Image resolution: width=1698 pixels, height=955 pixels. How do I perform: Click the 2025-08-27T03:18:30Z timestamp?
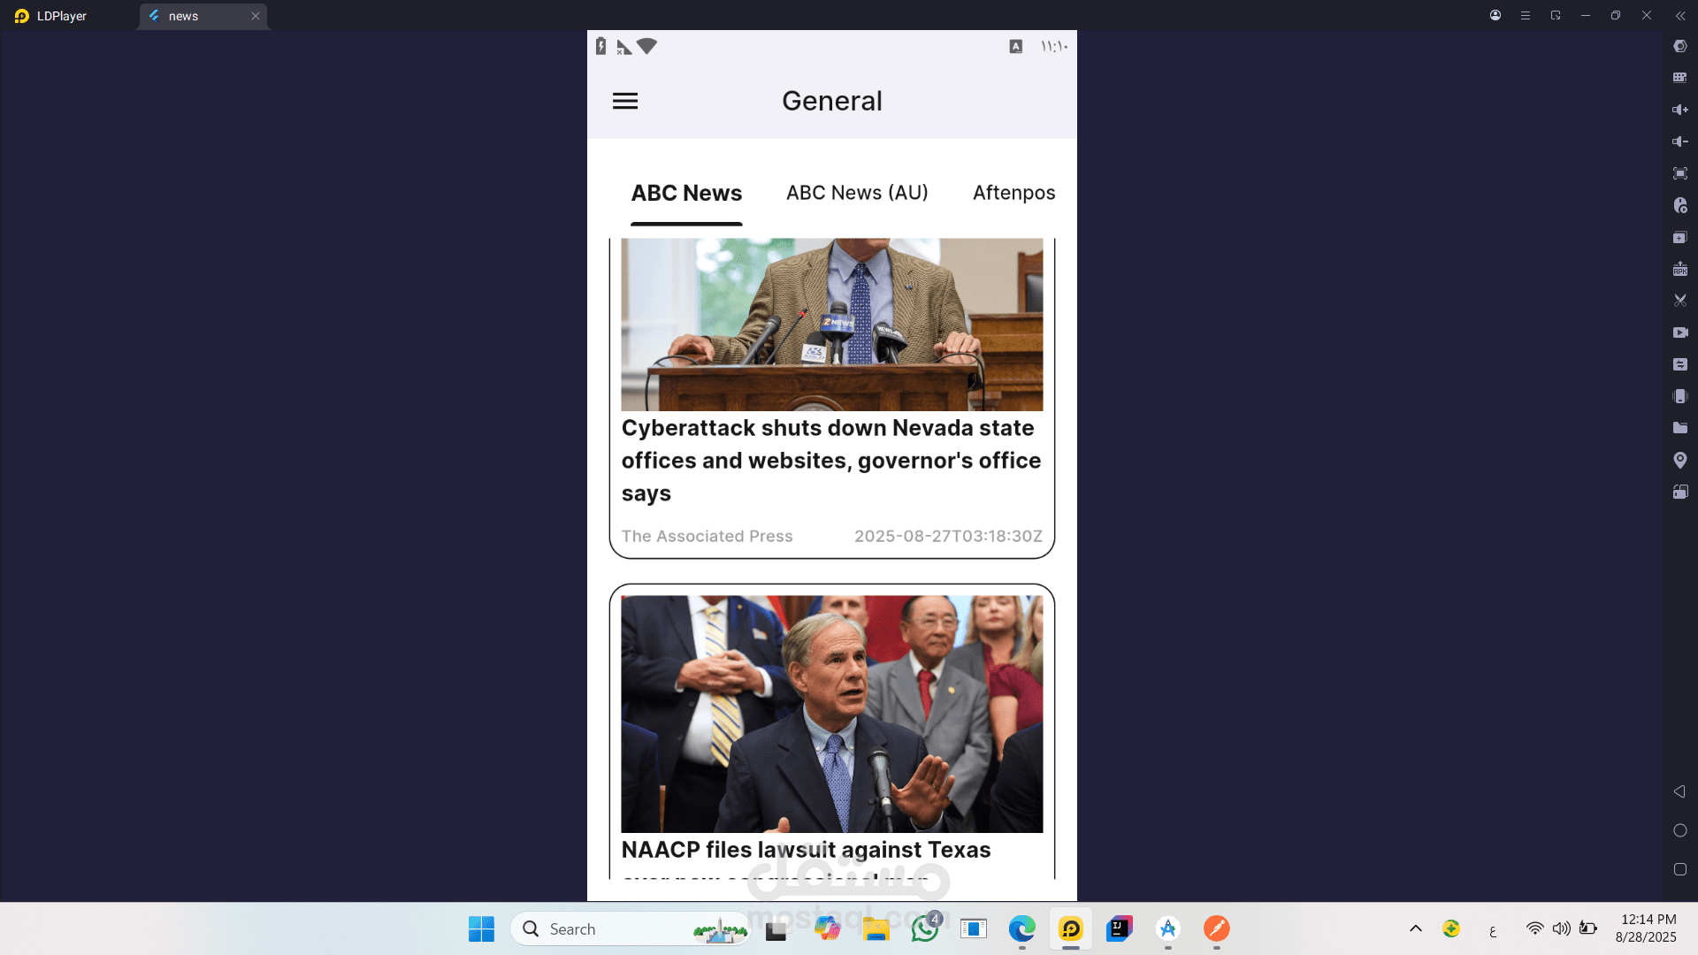(948, 536)
